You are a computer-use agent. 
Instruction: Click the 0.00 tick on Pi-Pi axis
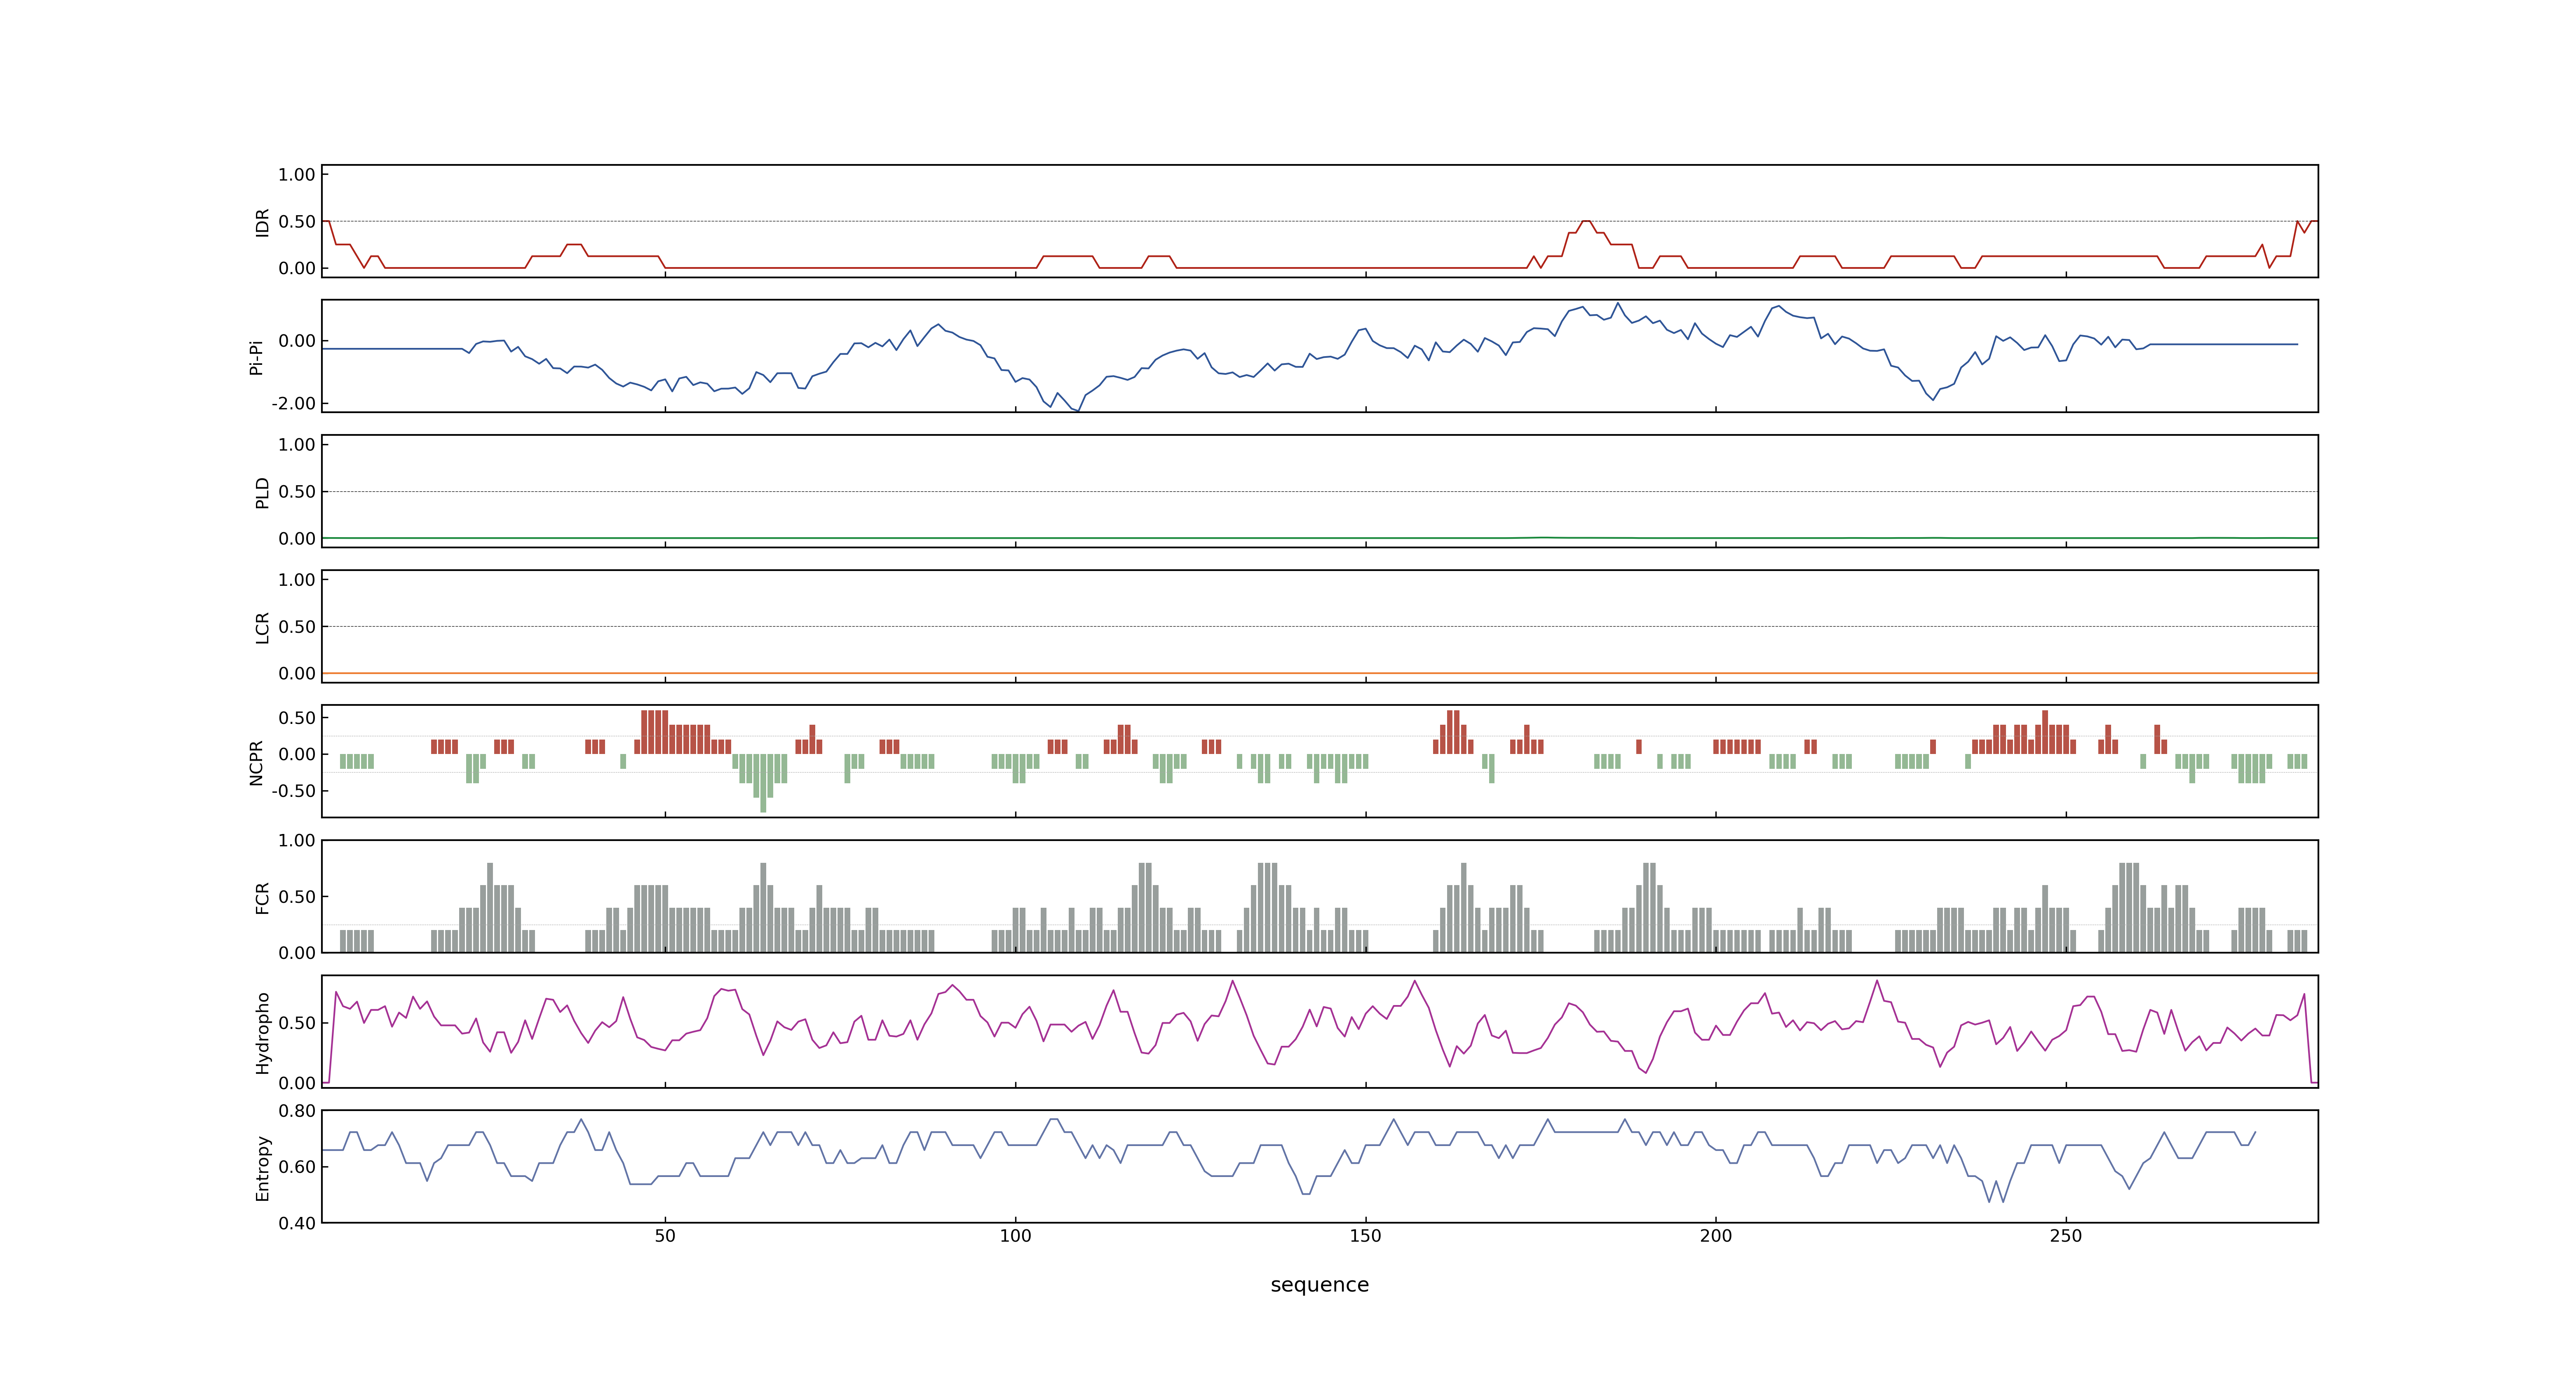pos(297,341)
